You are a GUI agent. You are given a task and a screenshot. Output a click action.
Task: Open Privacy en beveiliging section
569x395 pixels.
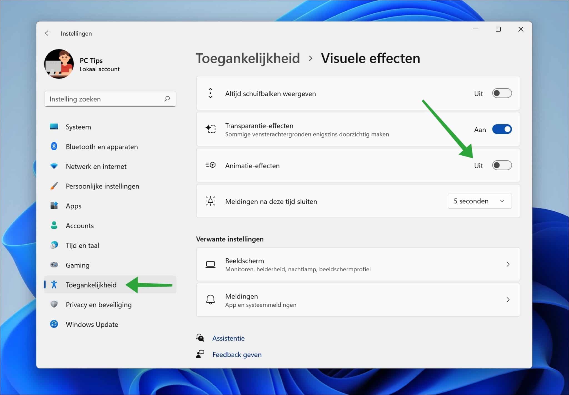point(99,304)
